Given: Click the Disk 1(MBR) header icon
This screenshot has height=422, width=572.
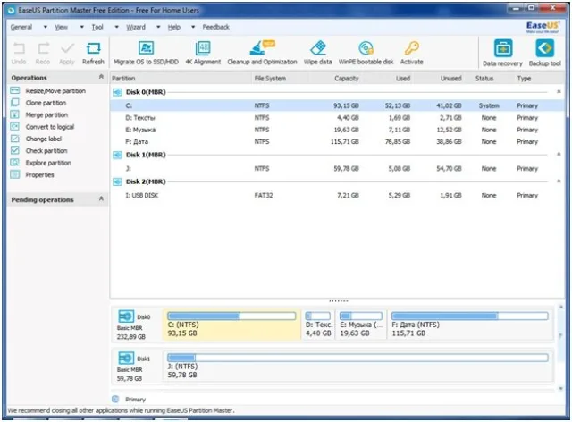Looking at the screenshot, I should [x=117, y=156].
